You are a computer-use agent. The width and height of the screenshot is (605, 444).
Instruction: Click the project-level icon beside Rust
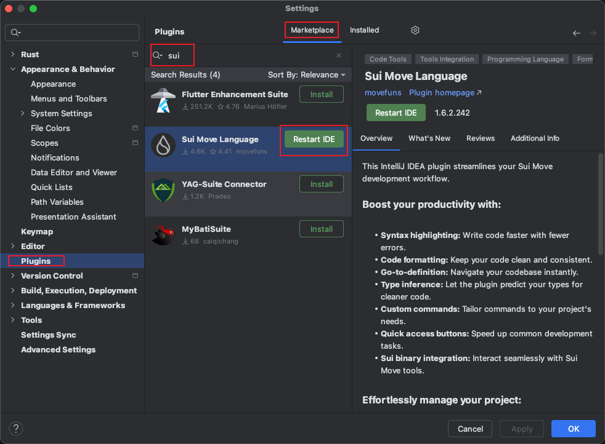(x=135, y=54)
